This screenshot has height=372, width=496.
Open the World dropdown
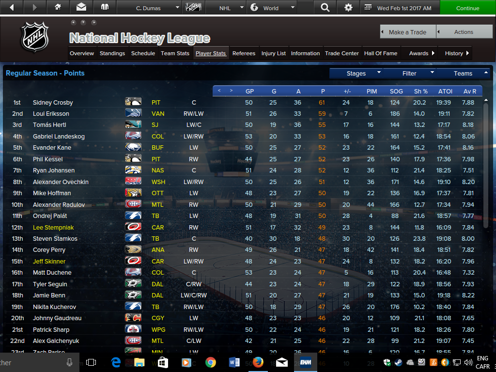coord(272,8)
